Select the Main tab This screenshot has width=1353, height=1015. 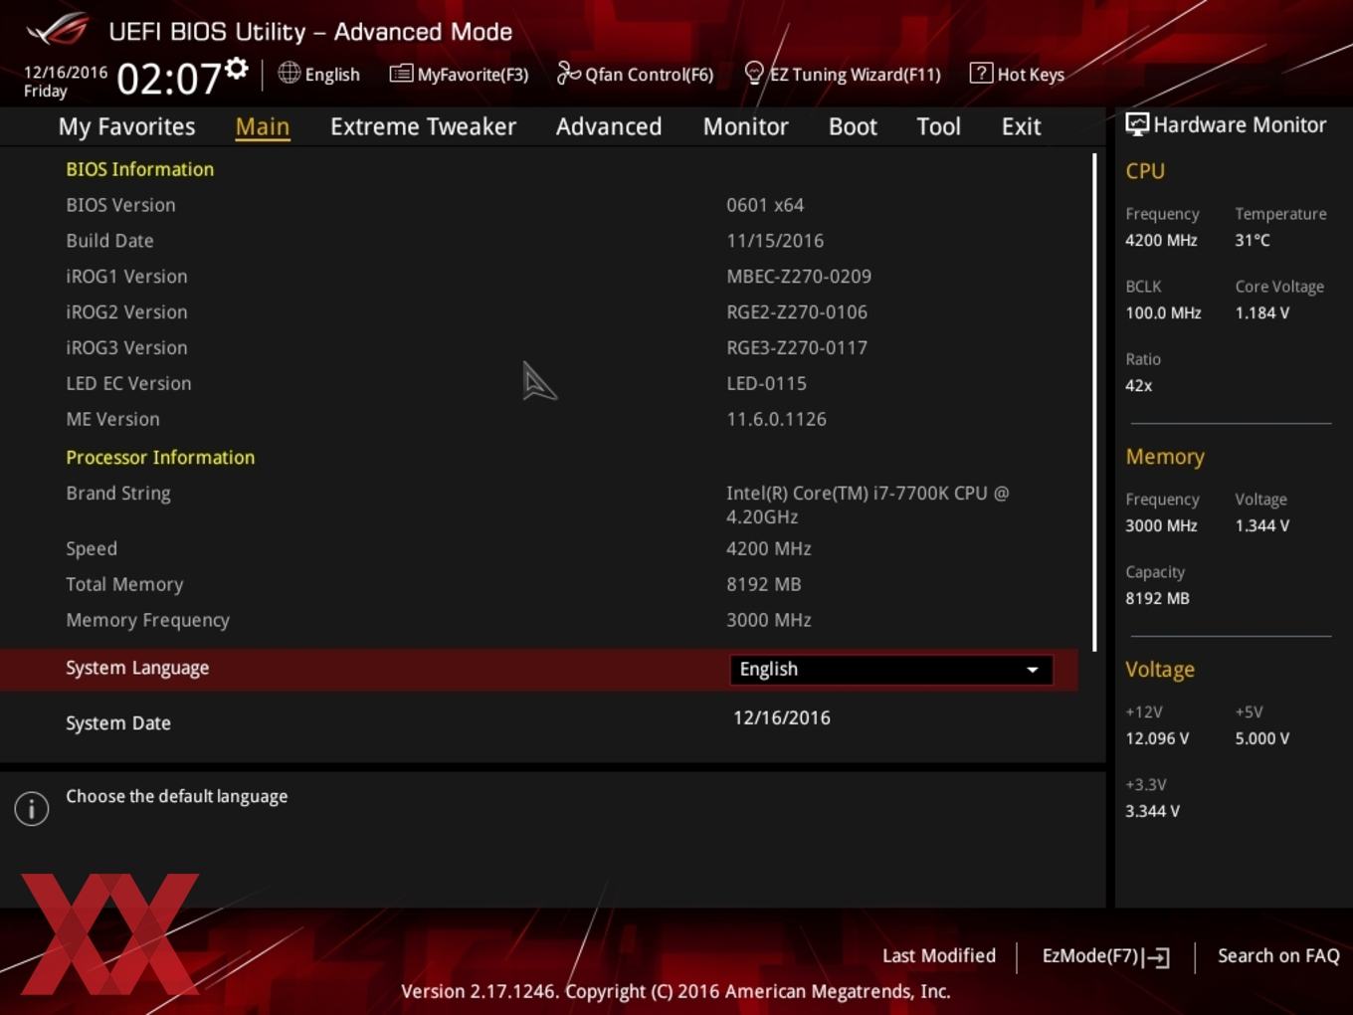[x=263, y=126]
